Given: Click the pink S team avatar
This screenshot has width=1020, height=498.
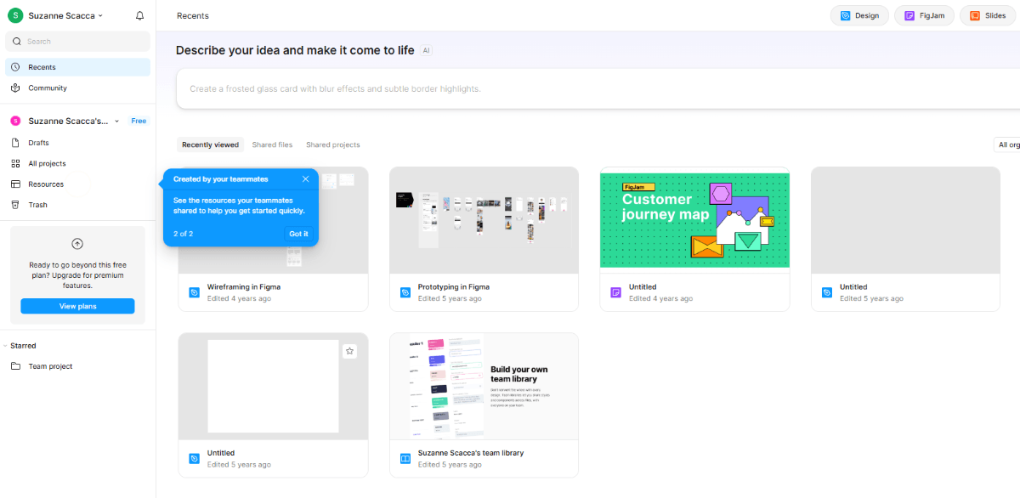Looking at the screenshot, I should click(15, 122).
